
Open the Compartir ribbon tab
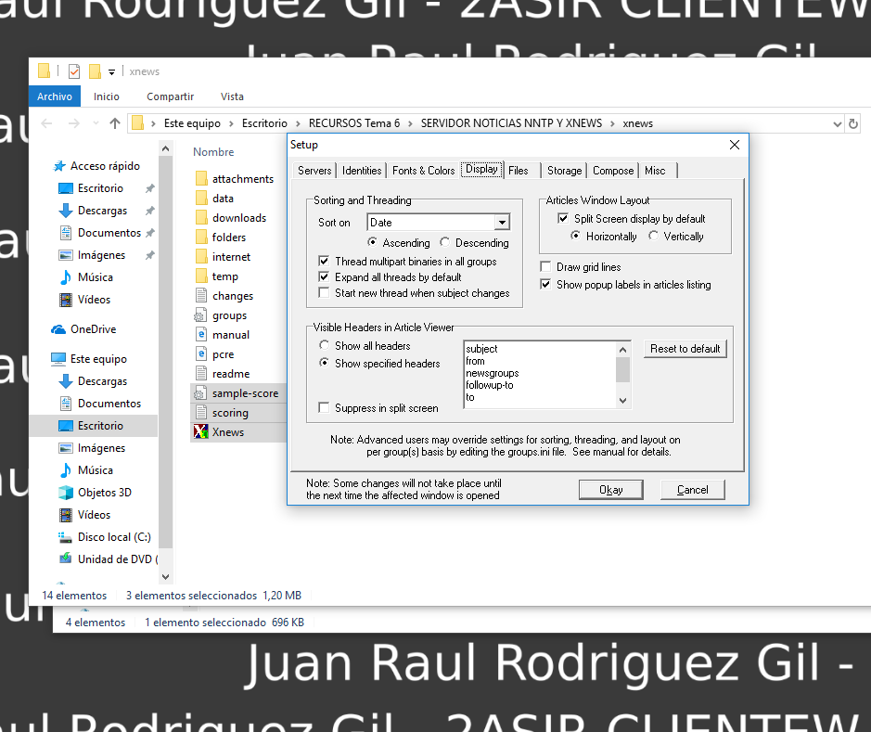click(x=170, y=96)
